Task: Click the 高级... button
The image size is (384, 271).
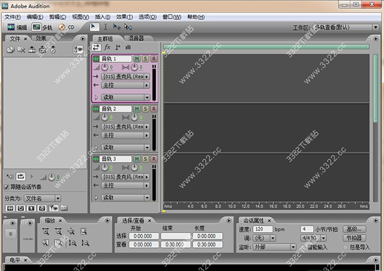Action: 353,229
